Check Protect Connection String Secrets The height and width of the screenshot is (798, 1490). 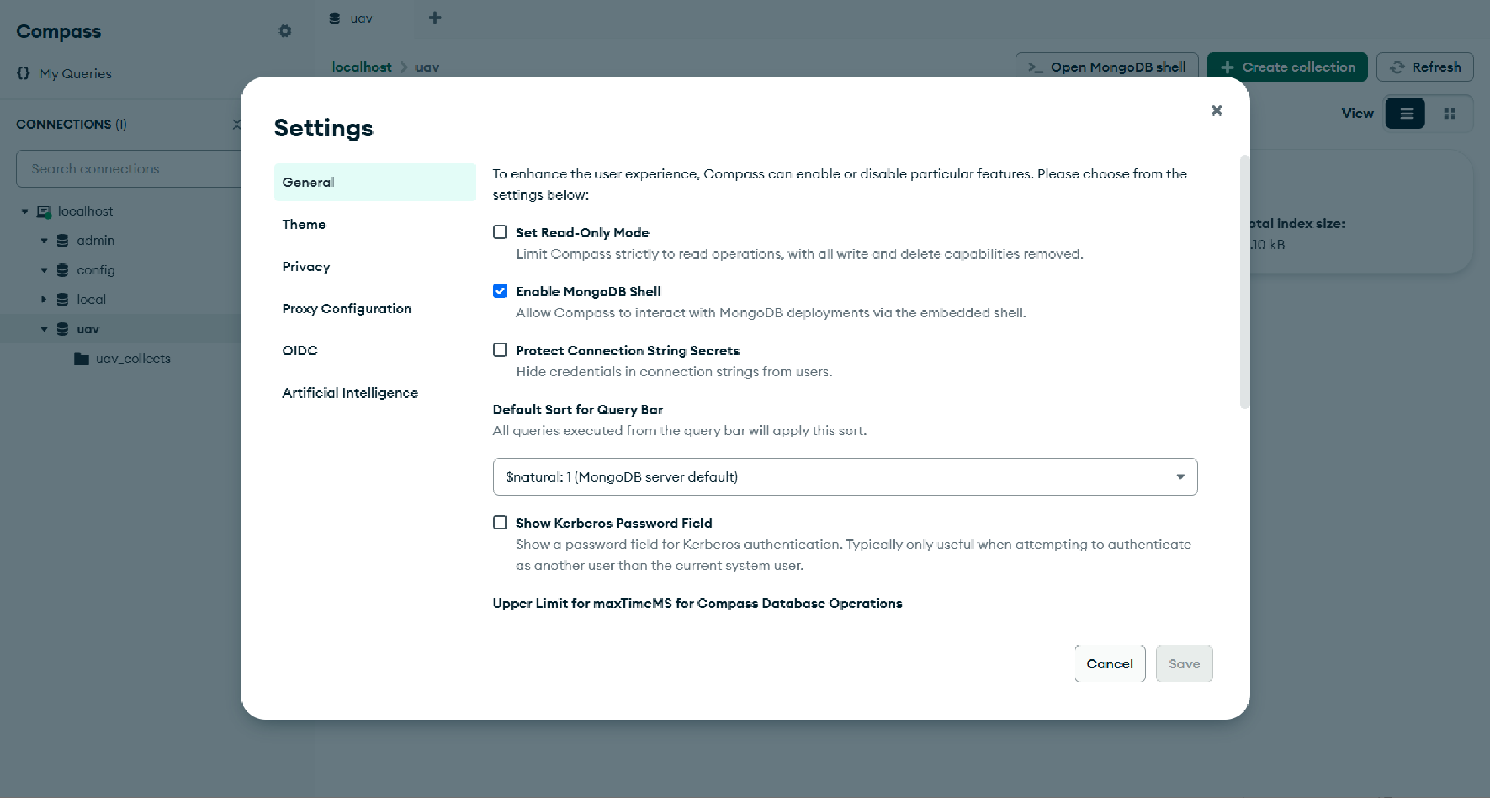tap(500, 350)
